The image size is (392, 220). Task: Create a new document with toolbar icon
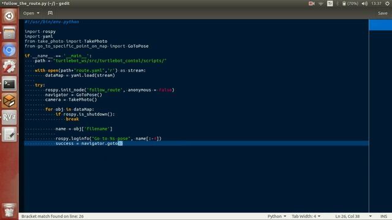click(x=50, y=13)
